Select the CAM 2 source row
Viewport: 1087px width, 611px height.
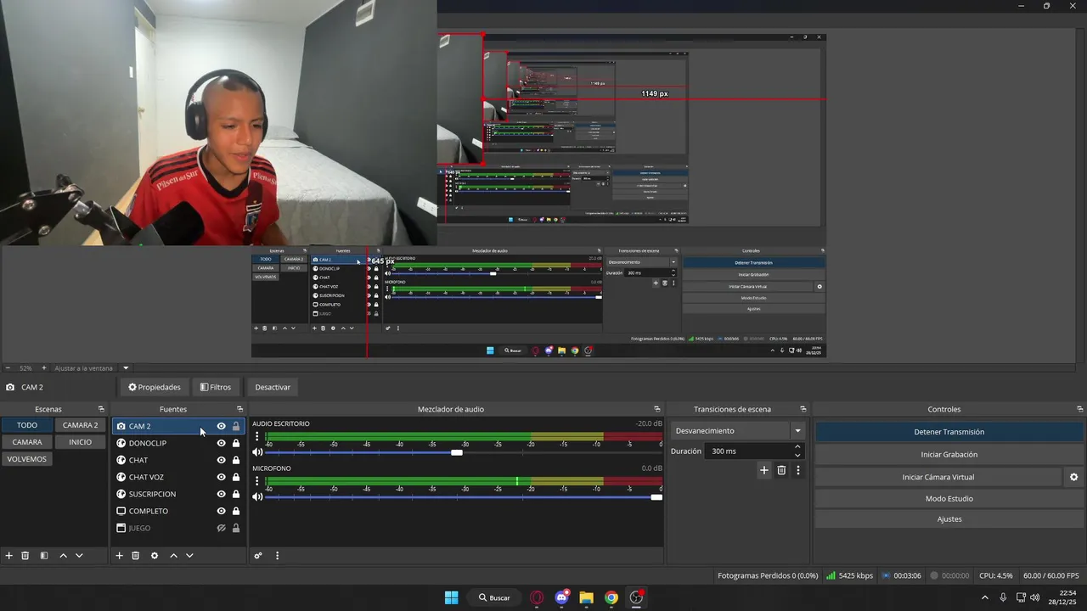coord(178,426)
